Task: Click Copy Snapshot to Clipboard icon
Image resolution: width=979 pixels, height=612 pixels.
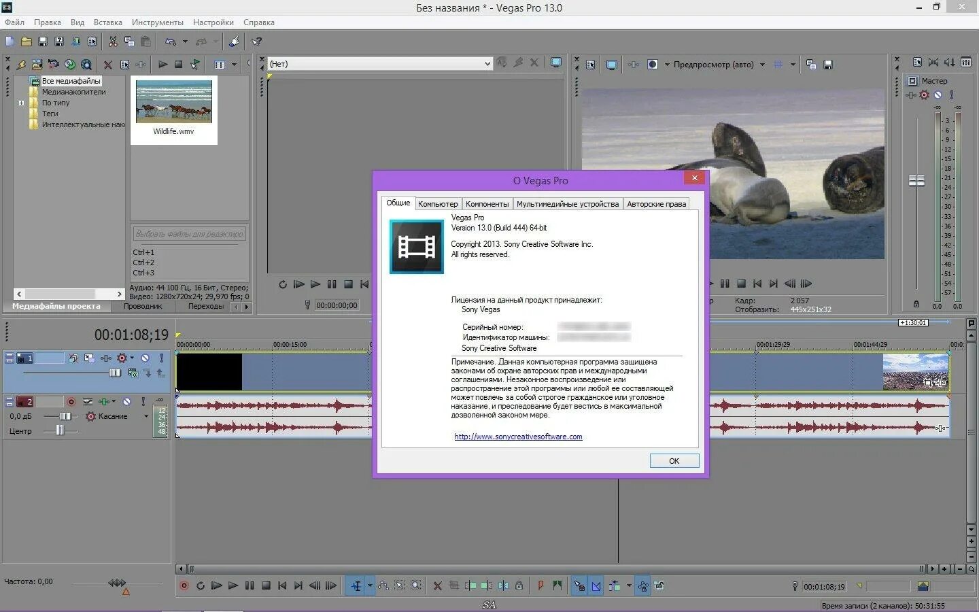Action: (x=811, y=65)
